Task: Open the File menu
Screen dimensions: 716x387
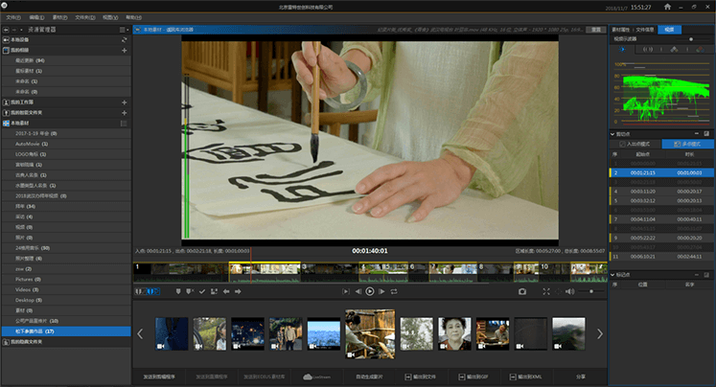Action: tap(12, 17)
